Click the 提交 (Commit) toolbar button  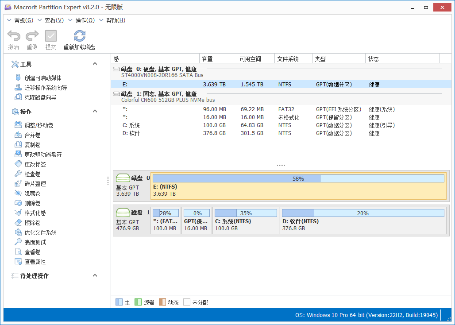50,39
